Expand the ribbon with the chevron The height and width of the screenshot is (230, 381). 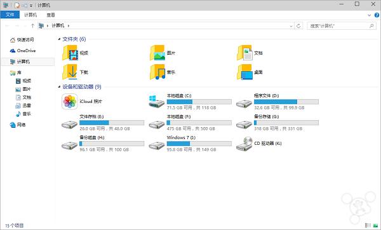(x=370, y=15)
